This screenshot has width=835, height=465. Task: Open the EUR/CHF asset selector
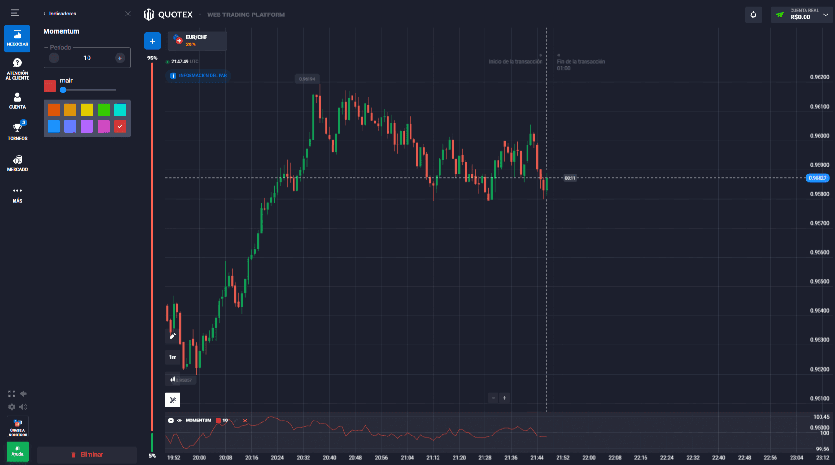point(197,41)
